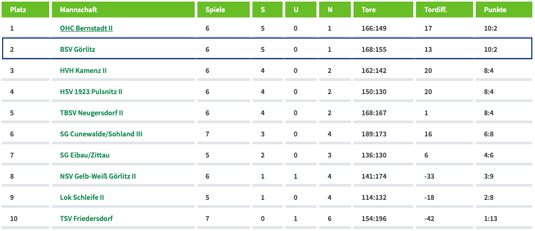Open the OHC Bernstadt II team link
This screenshot has height=231, width=535.
(86, 28)
